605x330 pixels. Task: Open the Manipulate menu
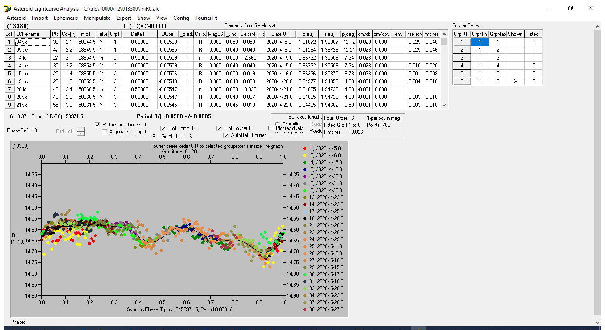point(97,18)
